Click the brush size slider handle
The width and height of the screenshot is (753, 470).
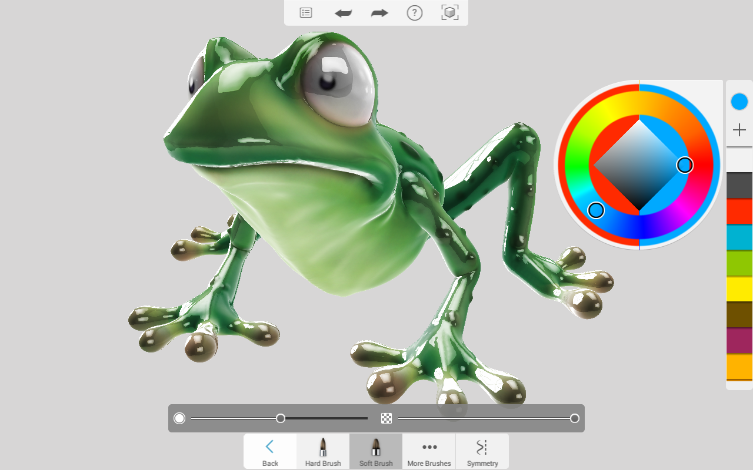point(281,418)
